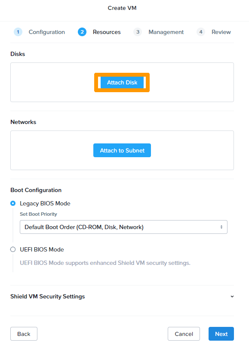
Task: Click the step 3 Management circle indicator
Action: (138, 32)
